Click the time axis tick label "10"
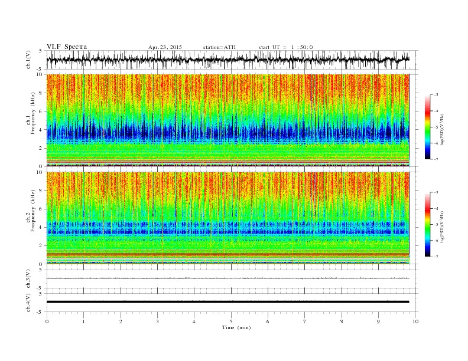 tap(415, 321)
